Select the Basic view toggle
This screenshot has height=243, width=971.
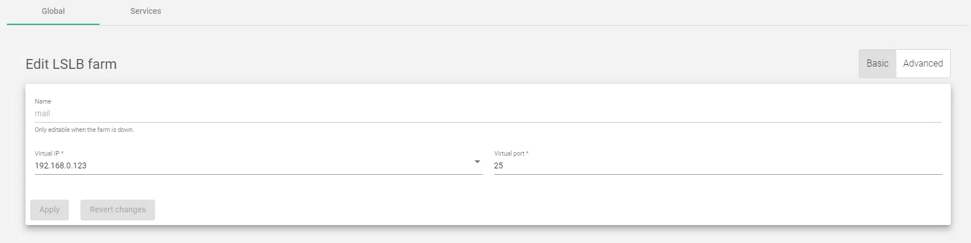click(877, 64)
